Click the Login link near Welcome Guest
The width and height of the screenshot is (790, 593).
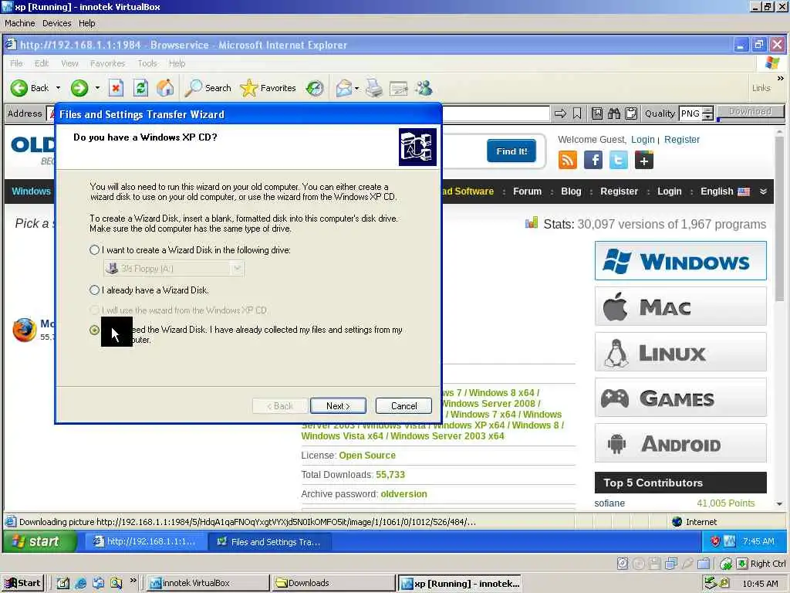643,140
